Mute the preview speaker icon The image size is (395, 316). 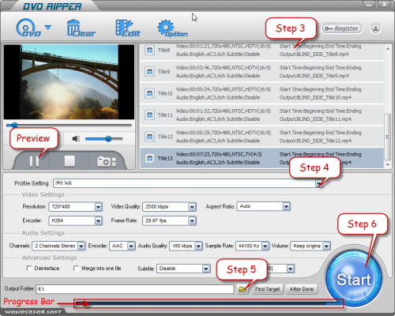click(x=76, y=138)
